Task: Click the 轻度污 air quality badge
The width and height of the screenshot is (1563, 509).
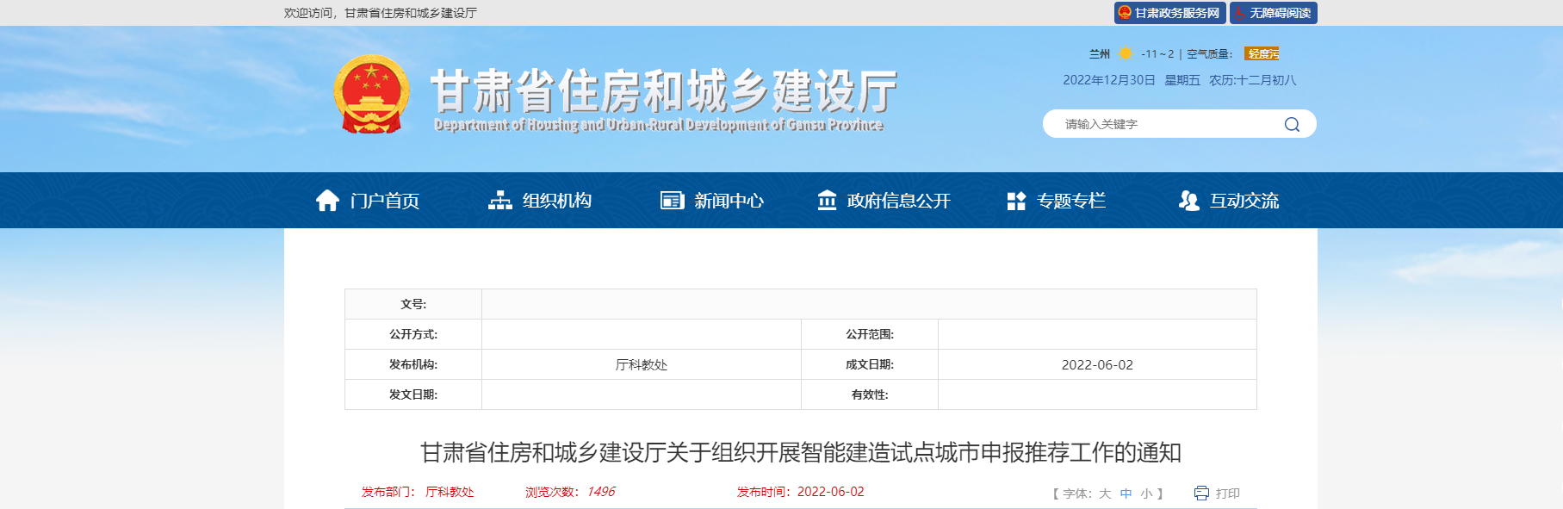Action: click(x=1262, y=53)
